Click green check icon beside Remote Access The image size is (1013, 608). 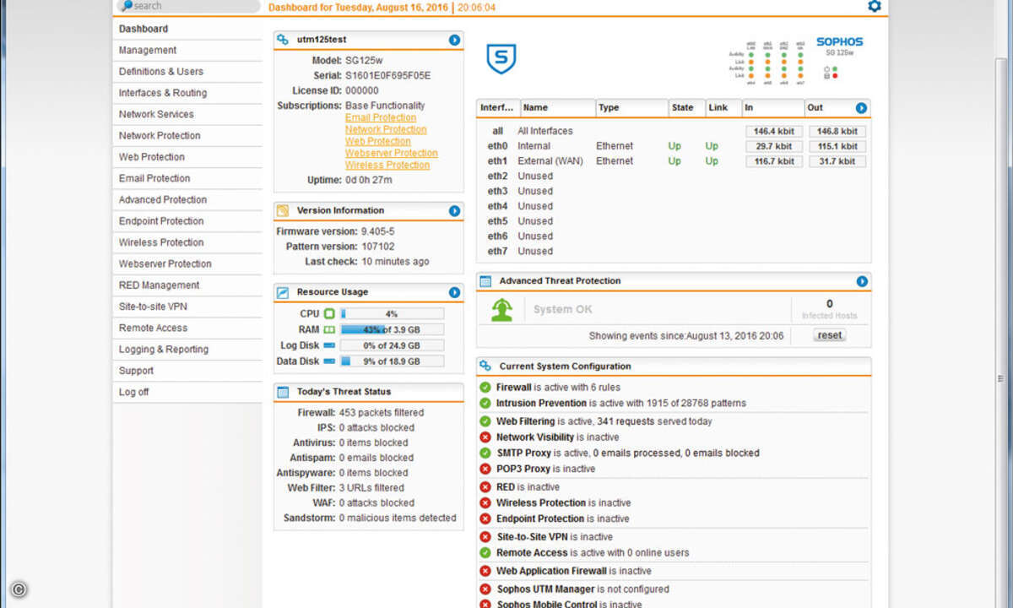(x=485, y=553)
